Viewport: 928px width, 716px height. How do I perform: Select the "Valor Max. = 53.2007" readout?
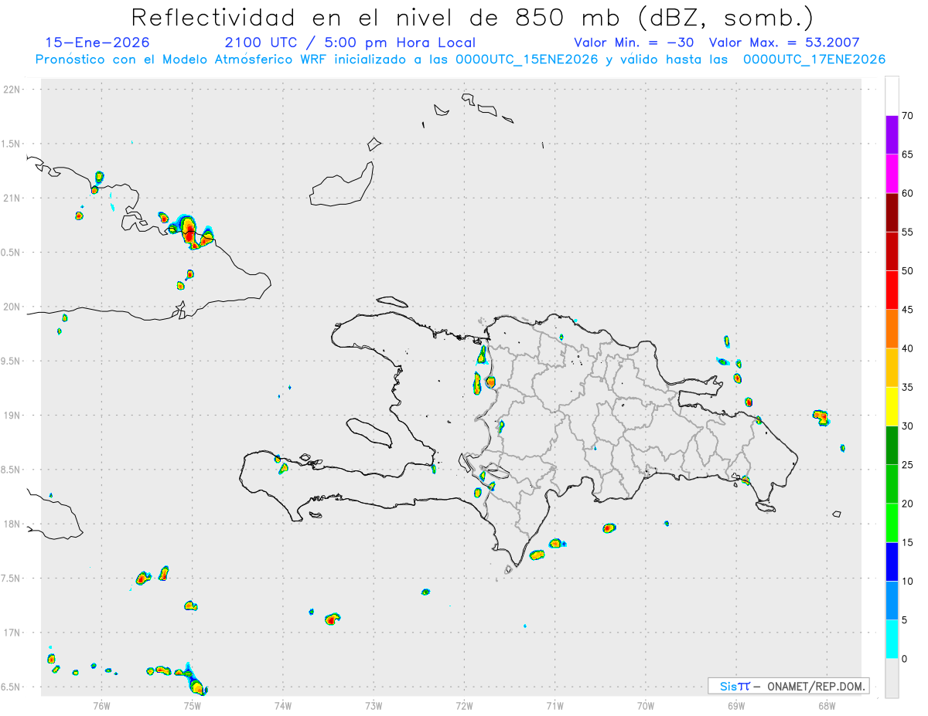point(784,42)
